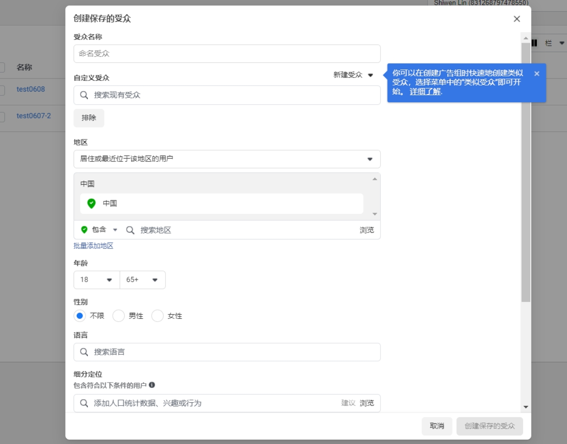Screen dimensions: 567x444
Task: Select the 女性 gender radio button
Action: point(157,316)
